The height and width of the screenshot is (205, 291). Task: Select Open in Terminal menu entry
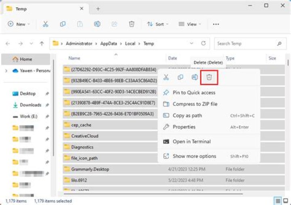[191, 141]
